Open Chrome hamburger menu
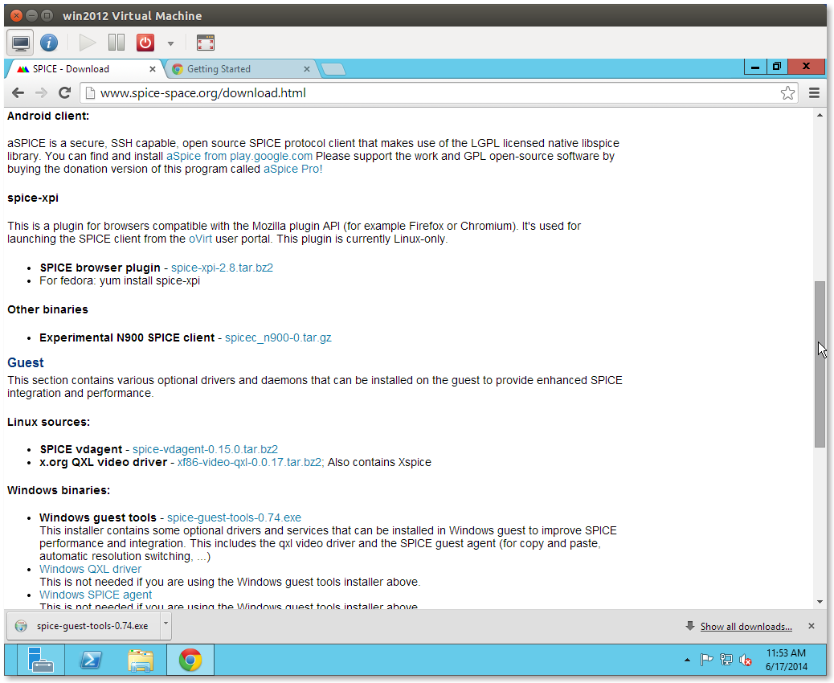This screenshot has width=834, height=683. [814, 93]
